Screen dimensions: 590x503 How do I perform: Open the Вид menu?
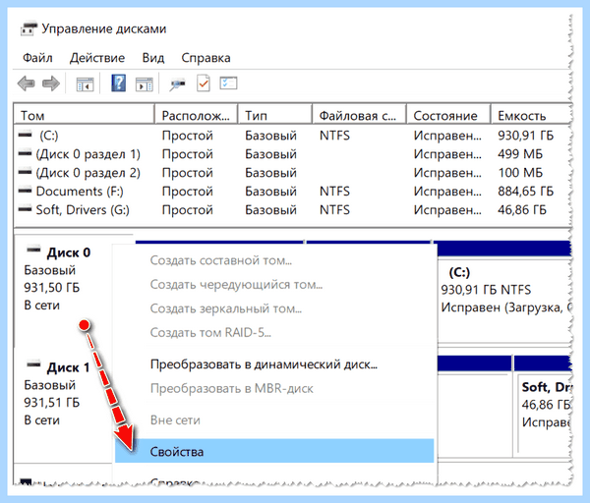153,58
